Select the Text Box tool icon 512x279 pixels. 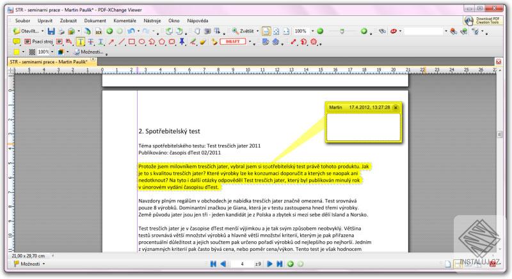59,41
